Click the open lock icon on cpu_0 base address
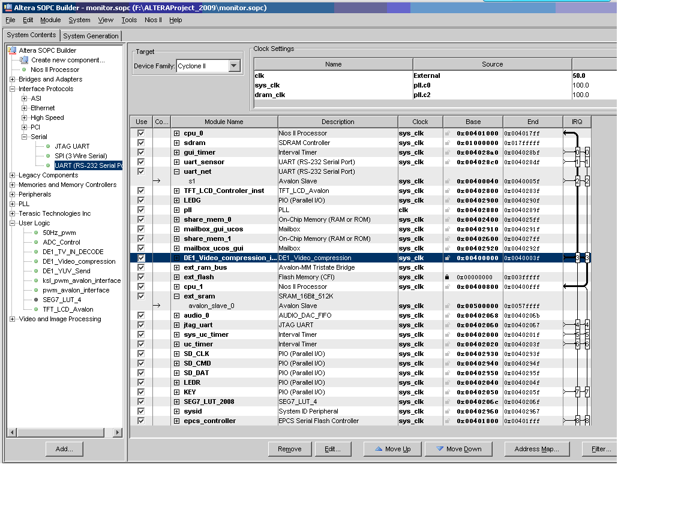The width and height of the screenshot is (690, 510). (447, 133)
